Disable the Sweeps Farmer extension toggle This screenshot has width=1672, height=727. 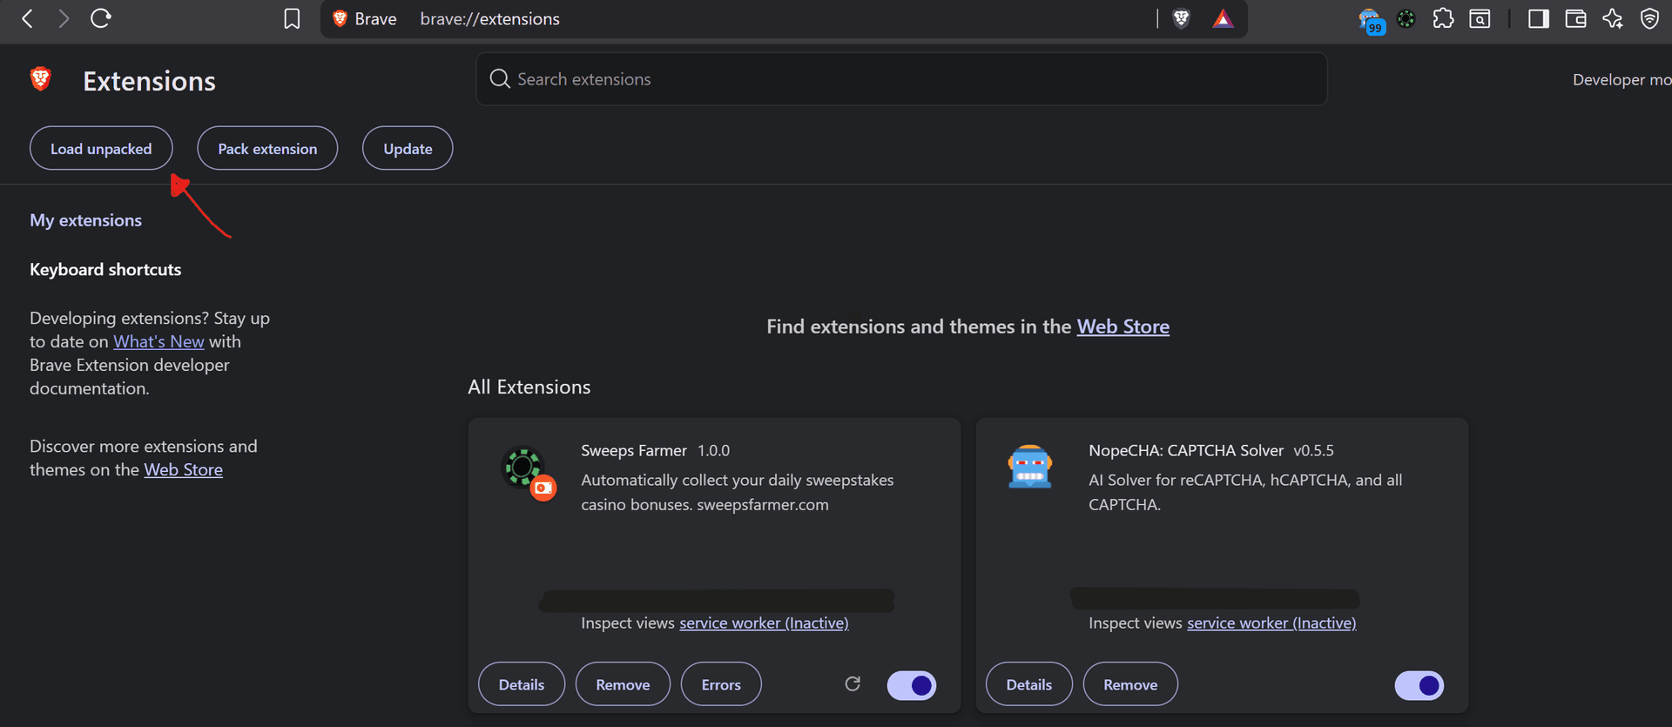point(912,685)
